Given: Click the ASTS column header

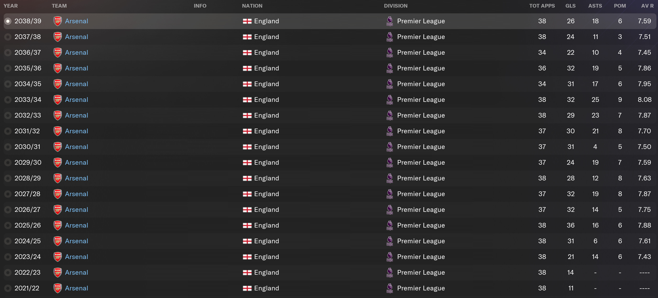Looking at the screenshot, I should [x=595, y=6].
